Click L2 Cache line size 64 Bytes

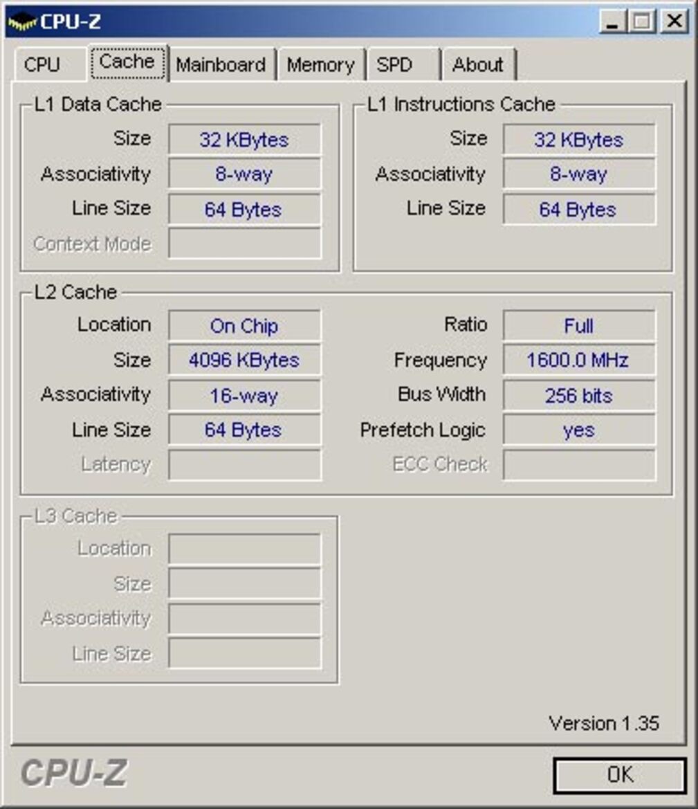tap(244, 429)
